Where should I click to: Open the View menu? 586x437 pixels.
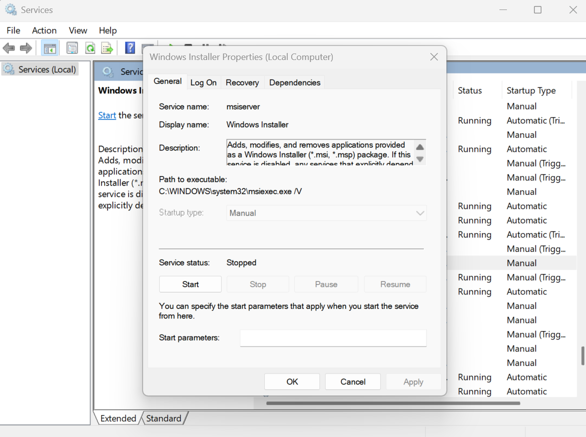[78, 30]
